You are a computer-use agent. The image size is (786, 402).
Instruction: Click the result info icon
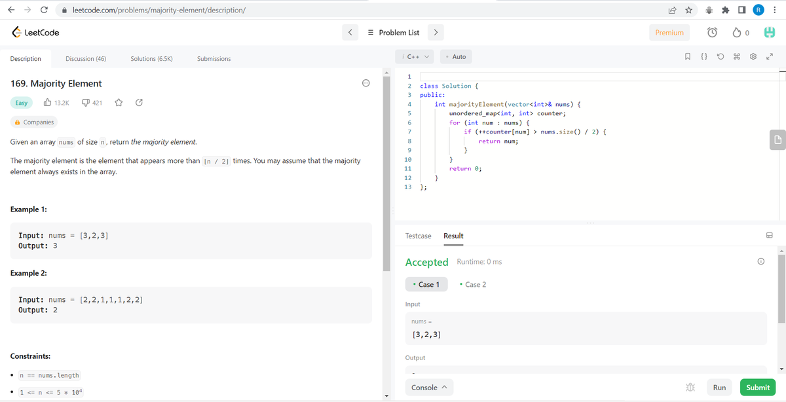[x=760, y=262]
